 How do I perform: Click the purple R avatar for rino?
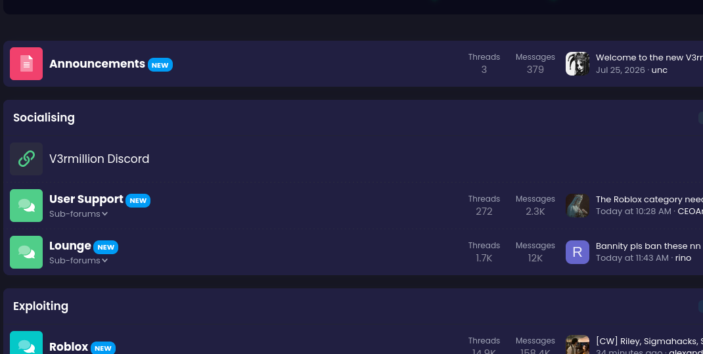coord(578,252)
